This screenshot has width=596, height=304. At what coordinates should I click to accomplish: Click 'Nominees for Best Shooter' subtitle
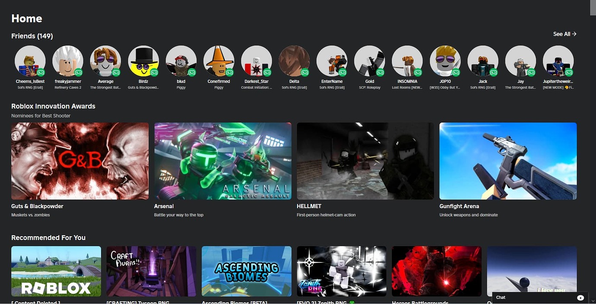(41, 116)
